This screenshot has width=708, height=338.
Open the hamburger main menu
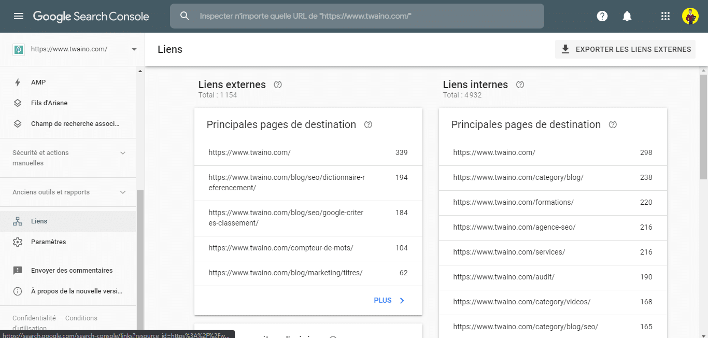(19, 16)
